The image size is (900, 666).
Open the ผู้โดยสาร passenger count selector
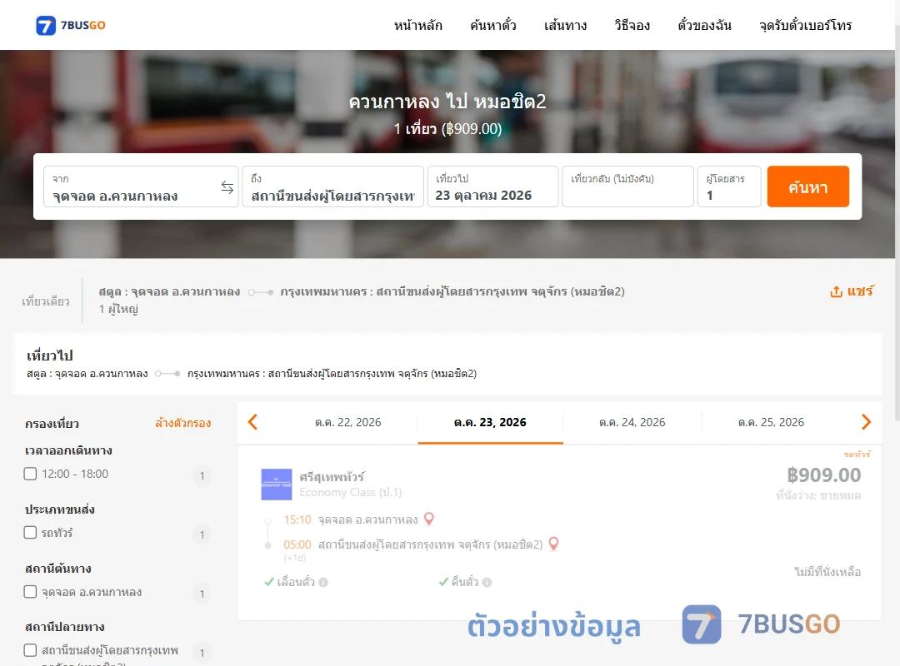729,186
